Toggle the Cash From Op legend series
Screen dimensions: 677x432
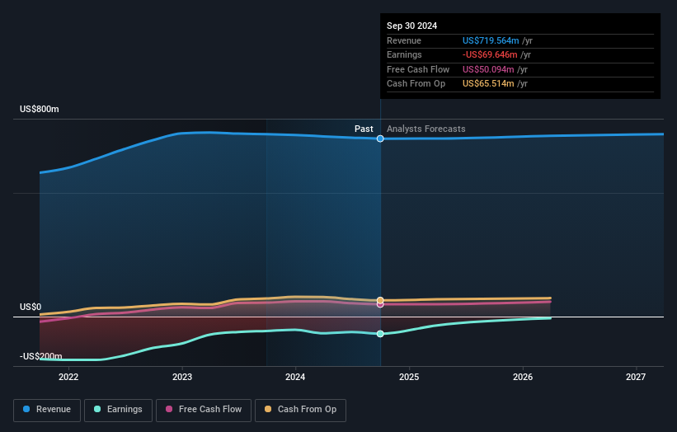tap(300, 410)
